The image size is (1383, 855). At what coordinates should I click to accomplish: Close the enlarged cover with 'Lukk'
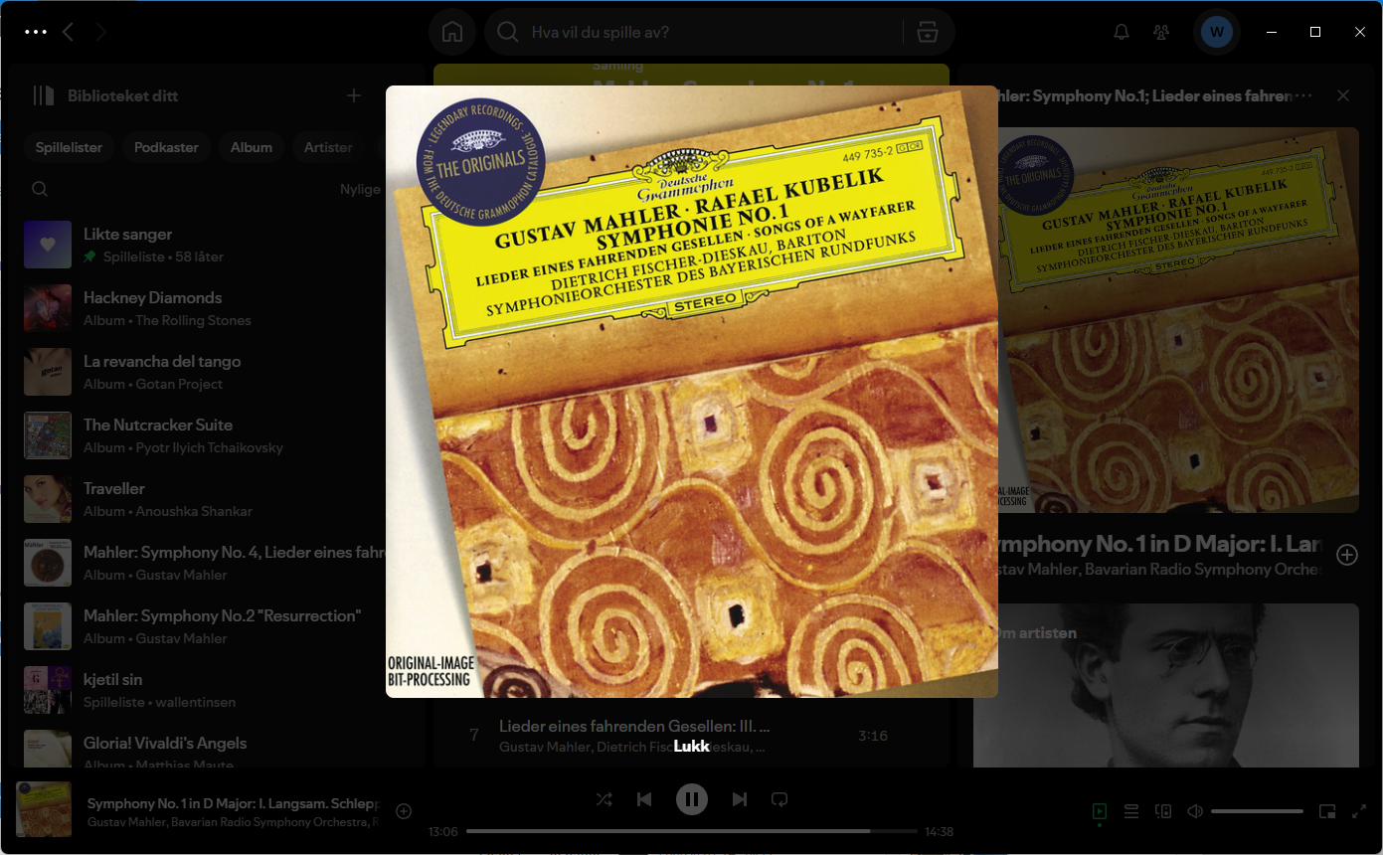click(x=691, y=746)
